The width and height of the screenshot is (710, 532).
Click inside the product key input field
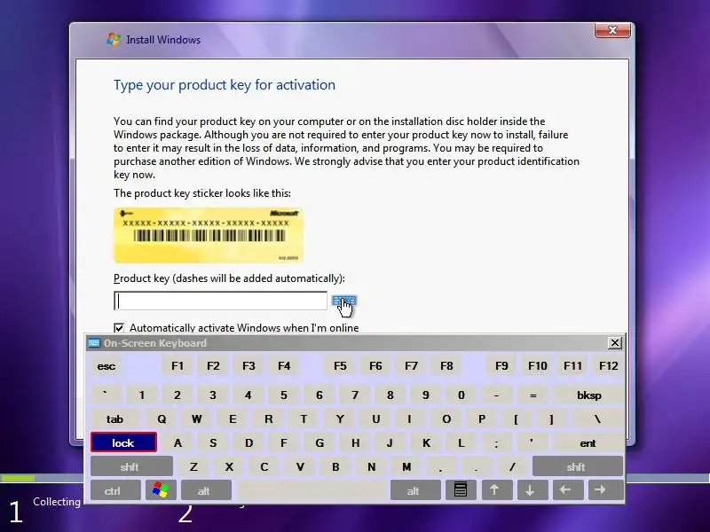pyautogui.click(x=220, y=301)
